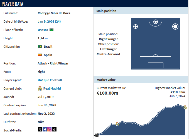This screenshot has height=139, width=189.
Task: Click the position text Attack - Right Winger
Action: 53,63
